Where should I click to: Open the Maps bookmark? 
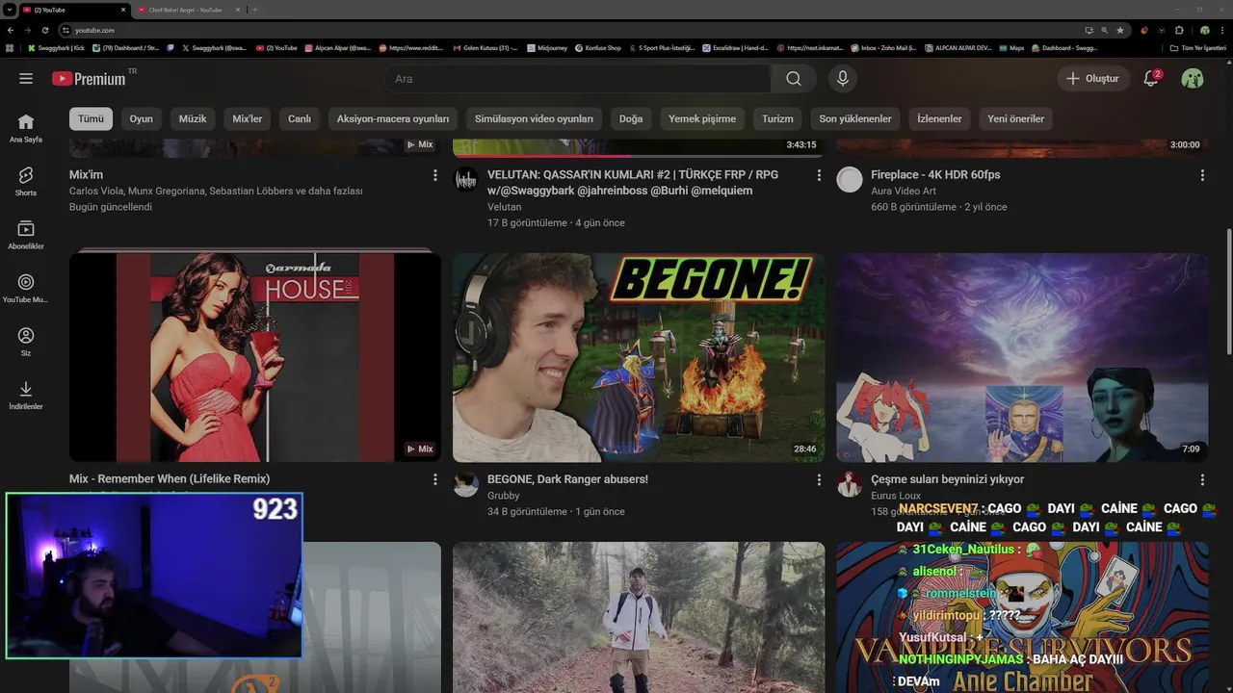click(x=1012, y=48)
